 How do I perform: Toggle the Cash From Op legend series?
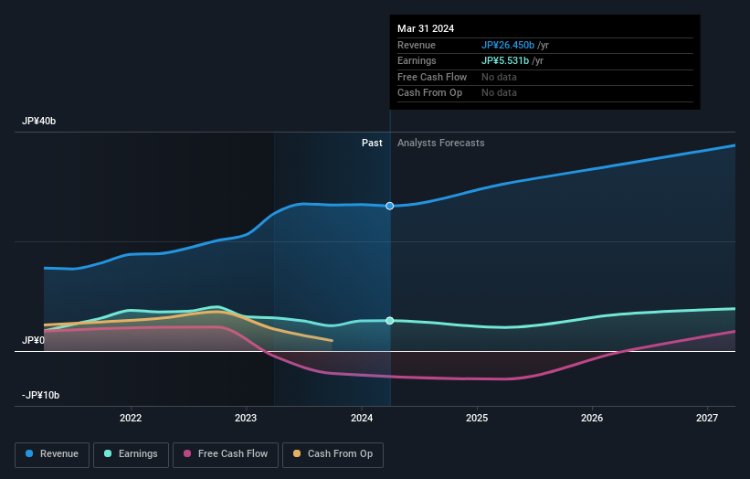(x=333, y=454)
